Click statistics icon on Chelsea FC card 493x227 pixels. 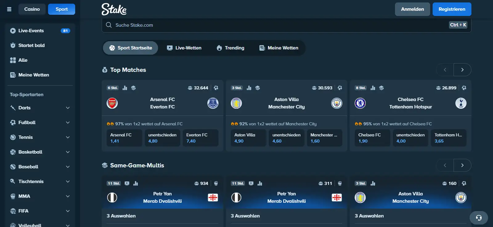[x=373, y=88]
